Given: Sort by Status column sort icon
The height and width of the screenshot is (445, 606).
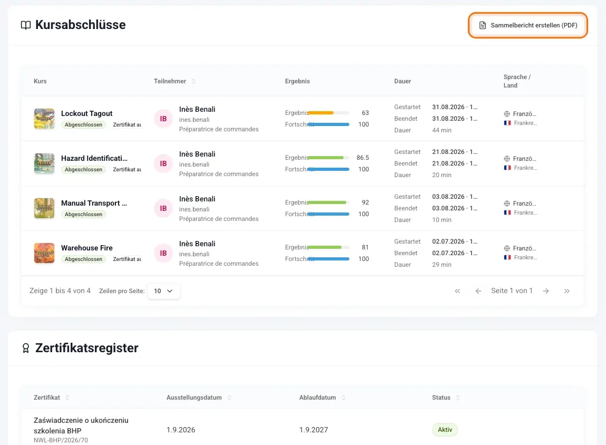Looking at the screenshot, I should pos(457,398).
